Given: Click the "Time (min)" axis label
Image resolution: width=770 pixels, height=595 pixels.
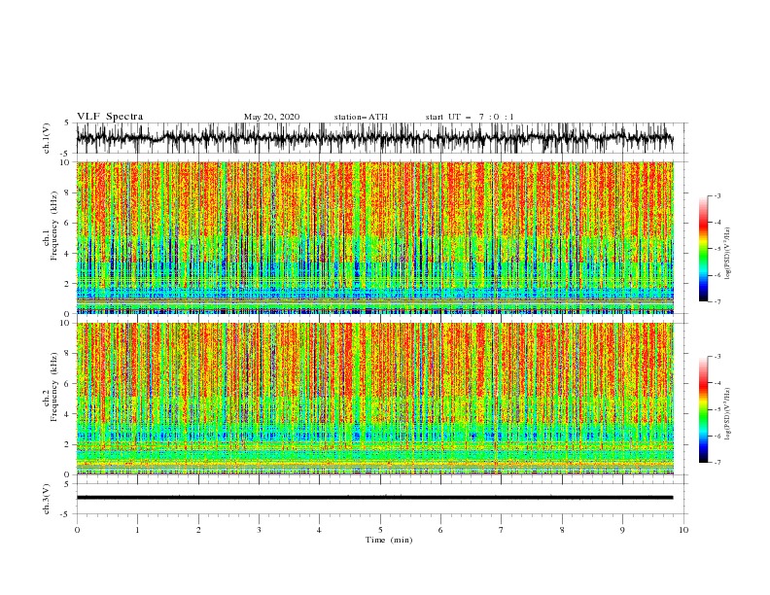Looking at the screenshot, I should 389,540.
